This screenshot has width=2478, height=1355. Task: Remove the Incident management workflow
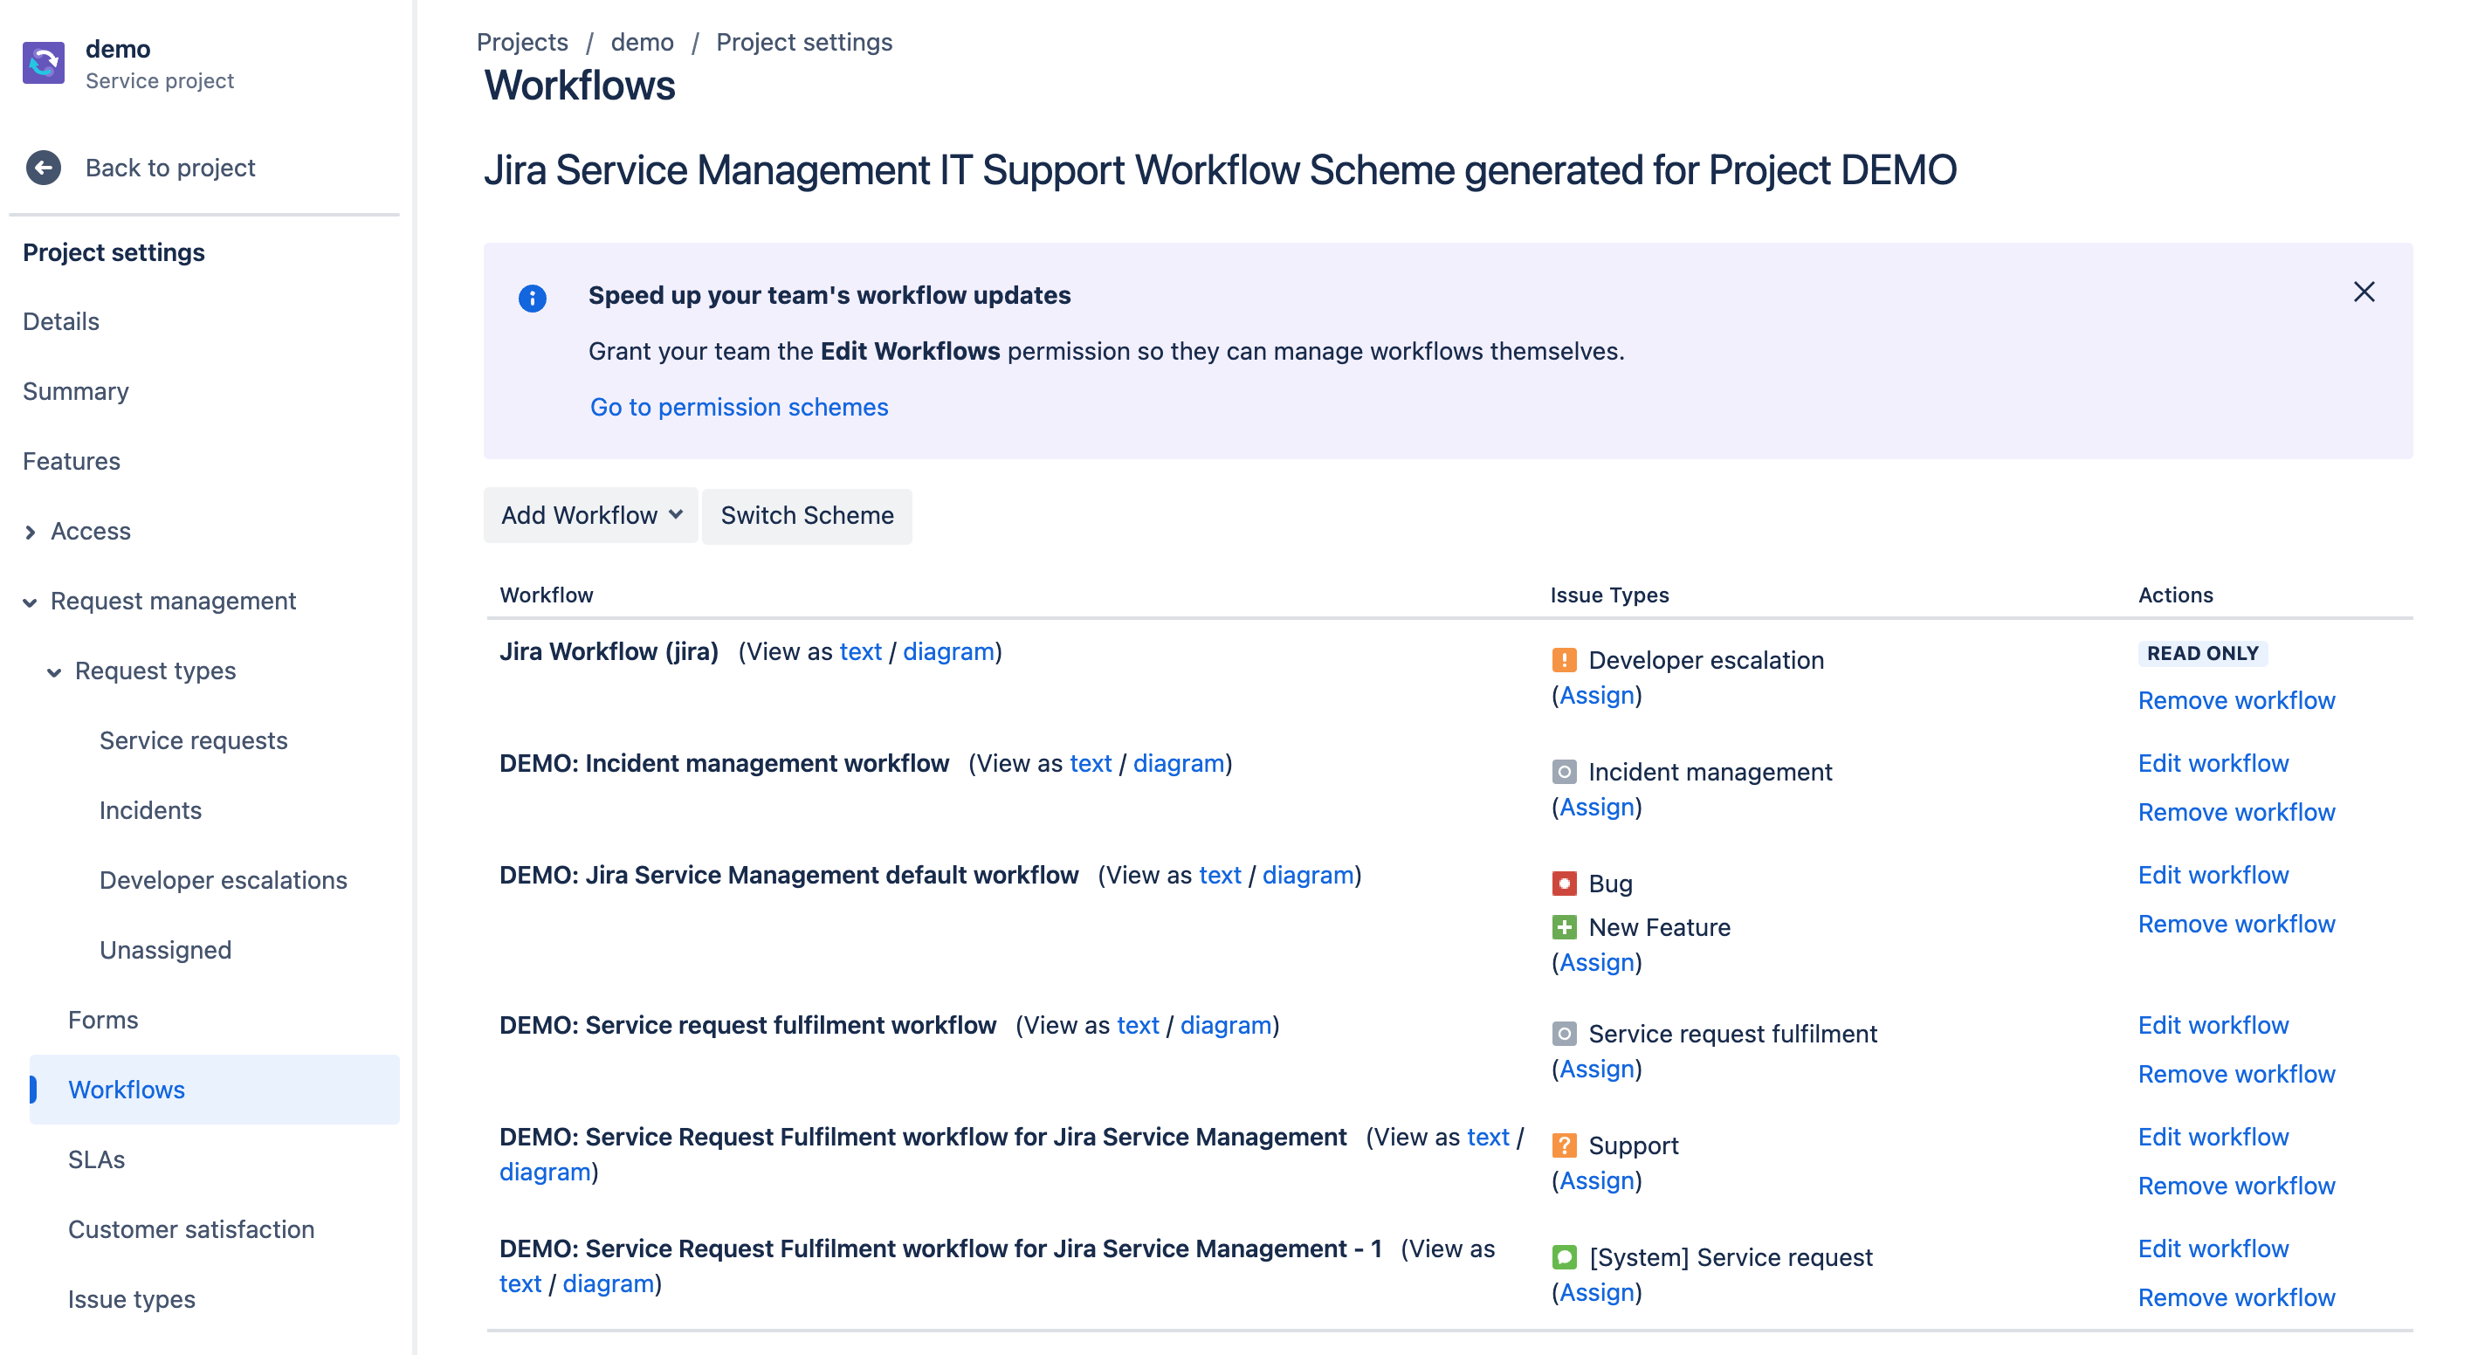(x=2235, y=812)
